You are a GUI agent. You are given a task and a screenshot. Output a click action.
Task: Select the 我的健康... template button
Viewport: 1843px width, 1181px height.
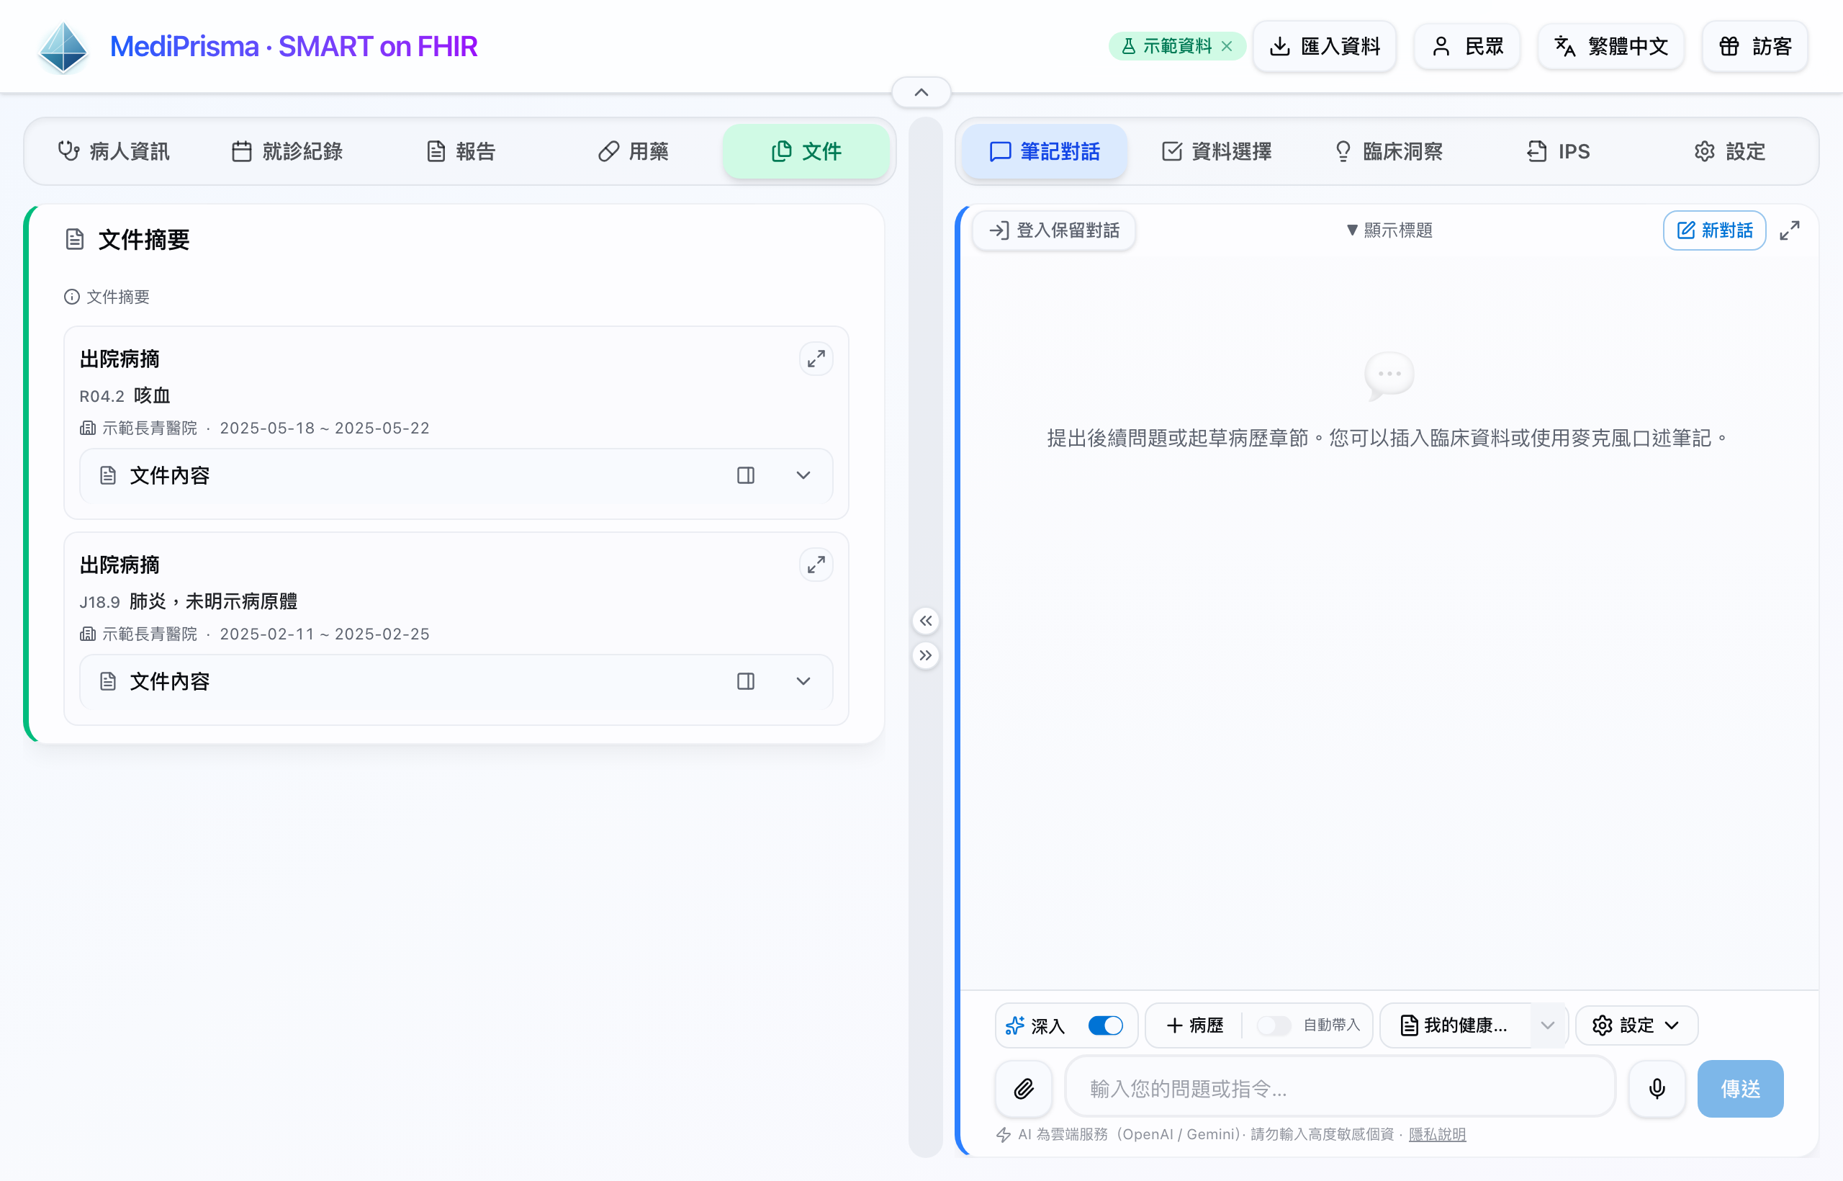tap(1455, 1025)
